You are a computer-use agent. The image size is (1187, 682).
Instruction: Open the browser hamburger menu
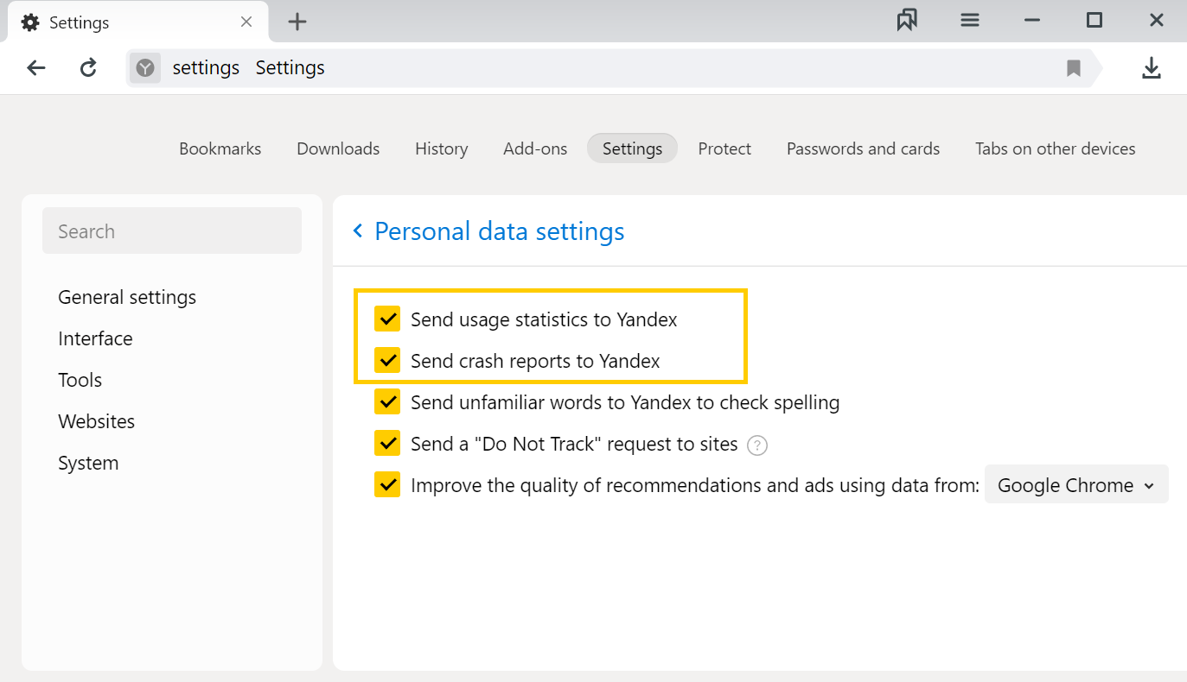click(970, 21)
